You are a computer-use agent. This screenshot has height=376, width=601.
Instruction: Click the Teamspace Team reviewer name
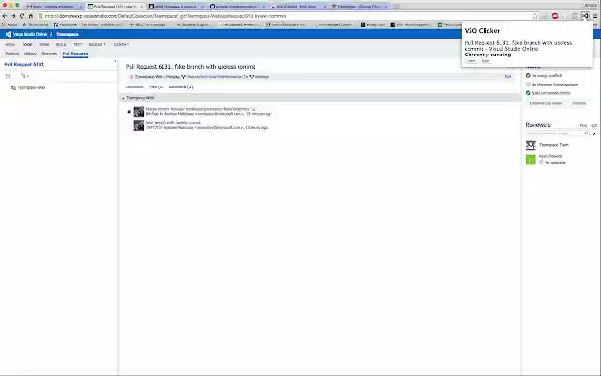[554, 145]
